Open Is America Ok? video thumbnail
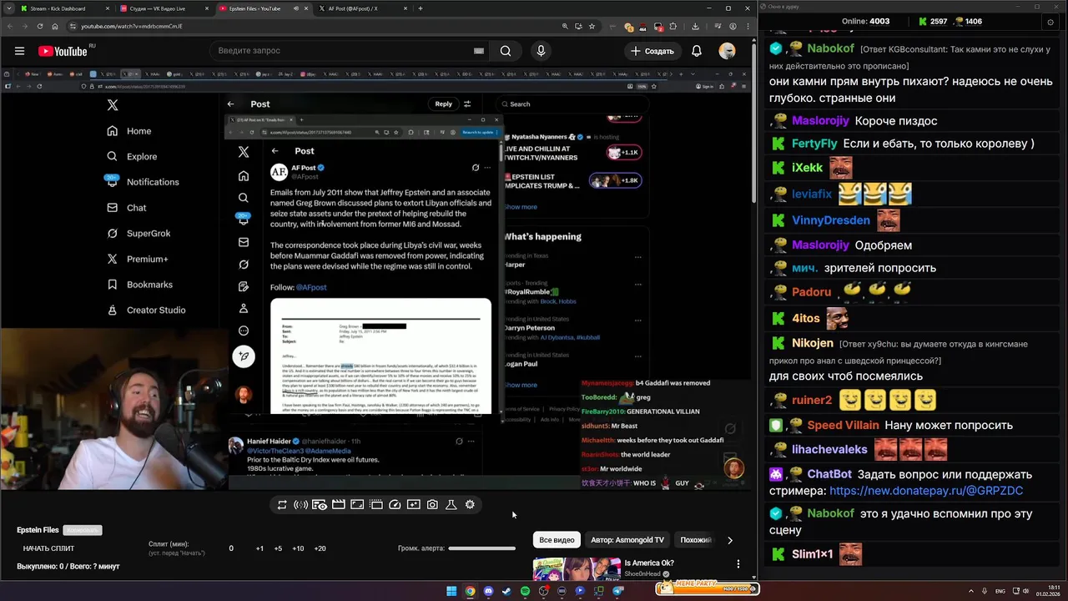The width and height of the screenshot is (1068, 601). (577, 569)
